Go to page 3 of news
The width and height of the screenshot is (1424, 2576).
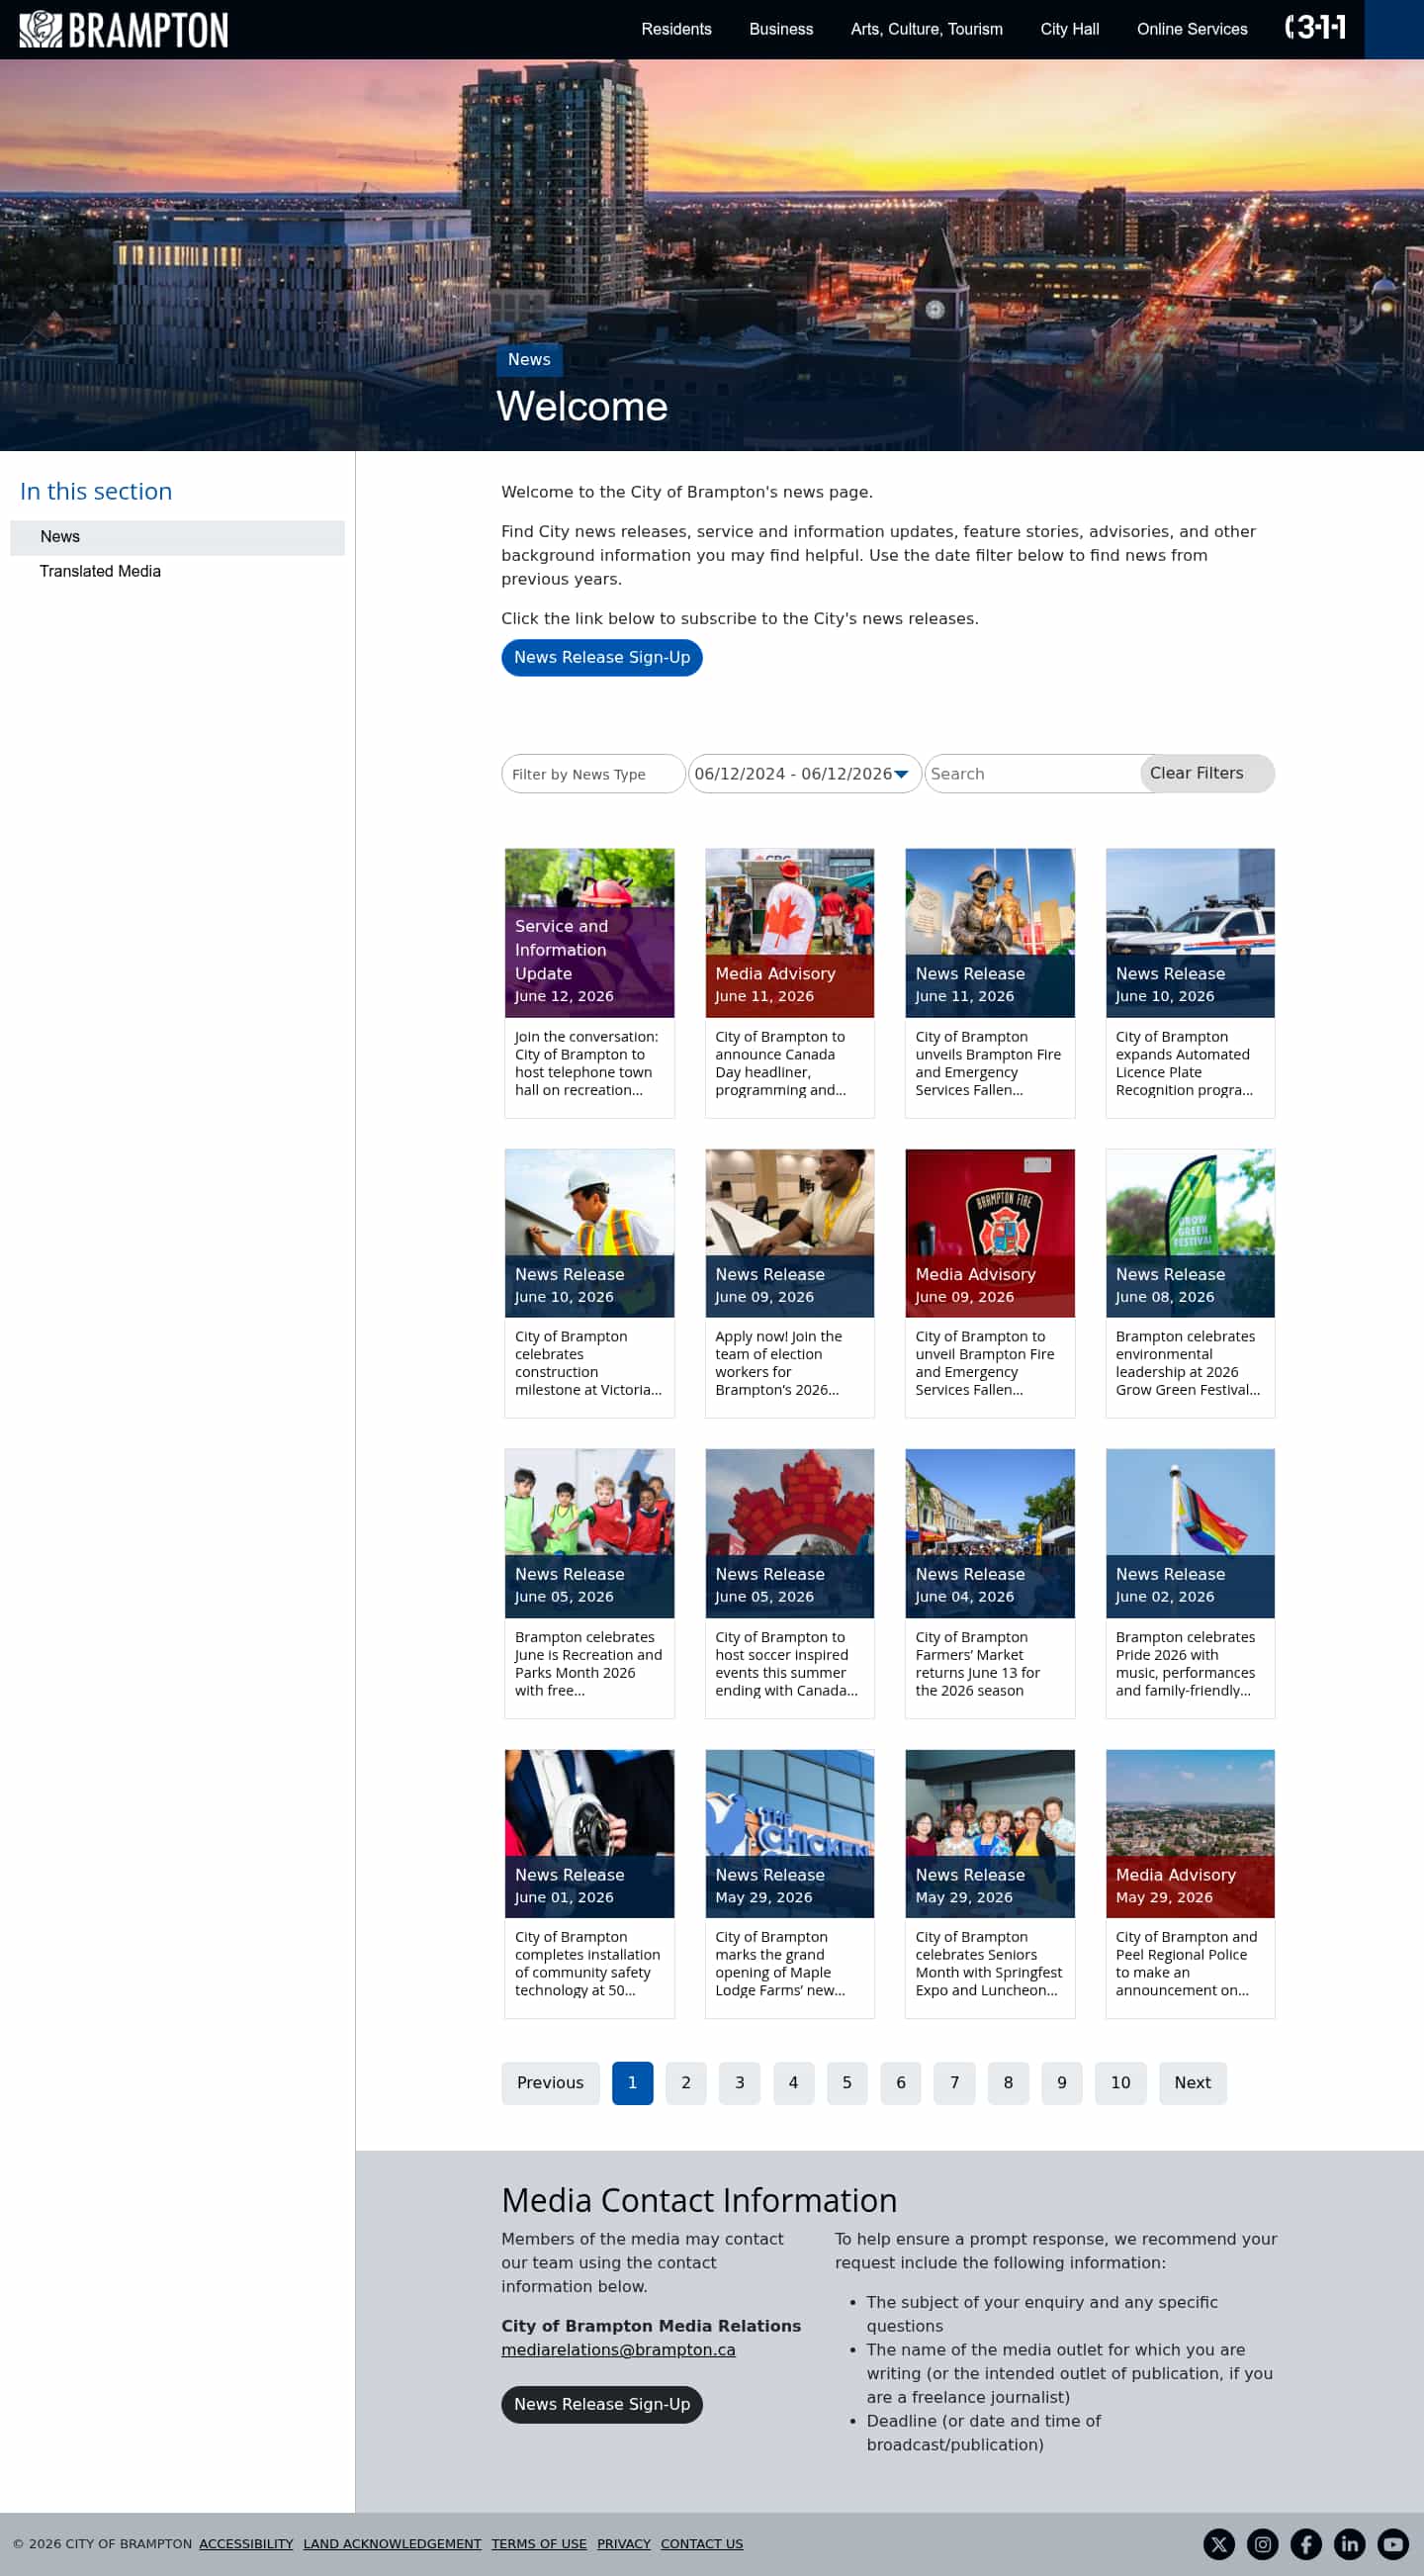pyautogui.click(x=740, y=2083)
